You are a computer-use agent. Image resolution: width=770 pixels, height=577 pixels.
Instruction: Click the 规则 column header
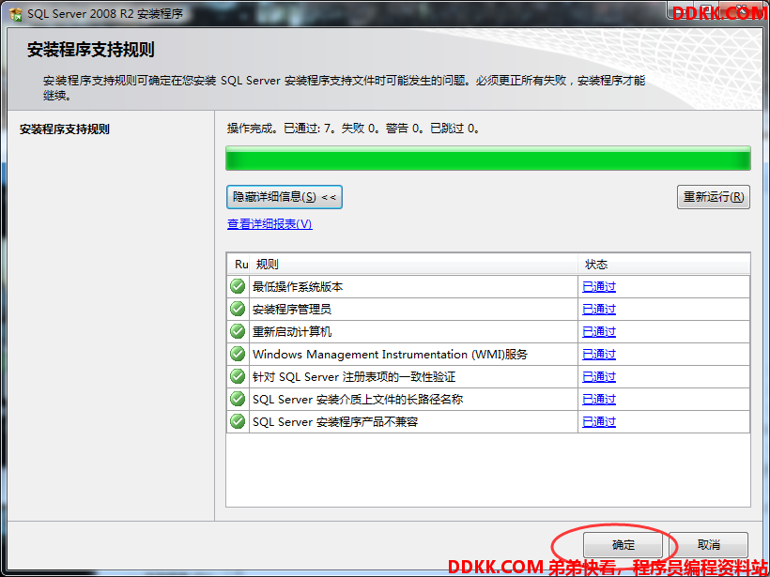[x=413, y=265]
